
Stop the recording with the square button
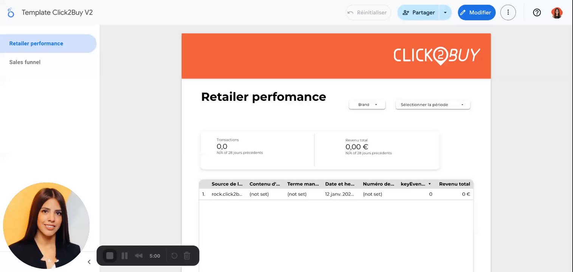point(110,256)
